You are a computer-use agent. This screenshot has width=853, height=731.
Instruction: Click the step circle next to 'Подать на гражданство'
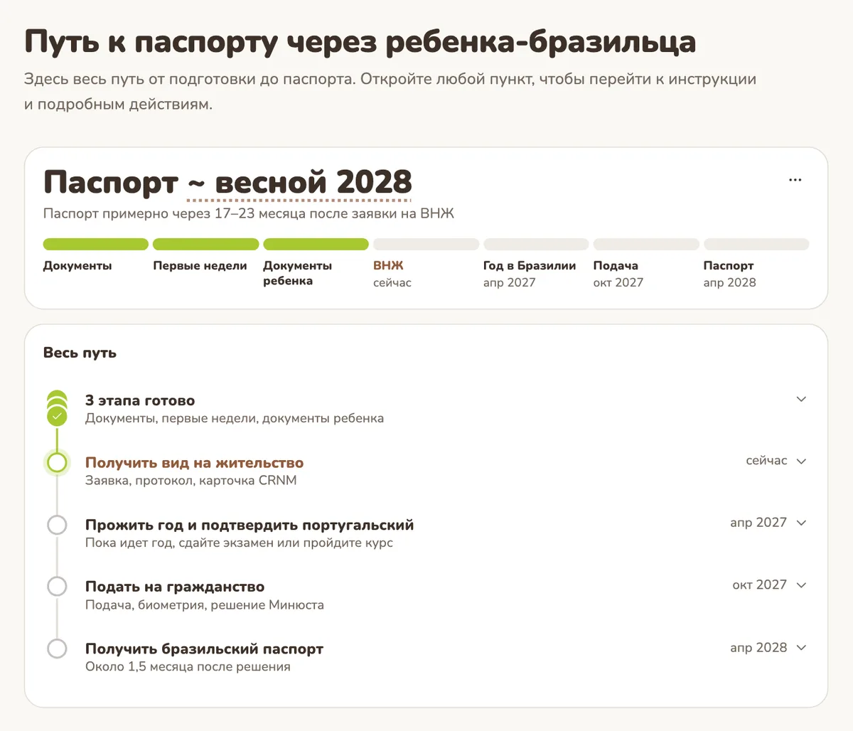[57, 587]
